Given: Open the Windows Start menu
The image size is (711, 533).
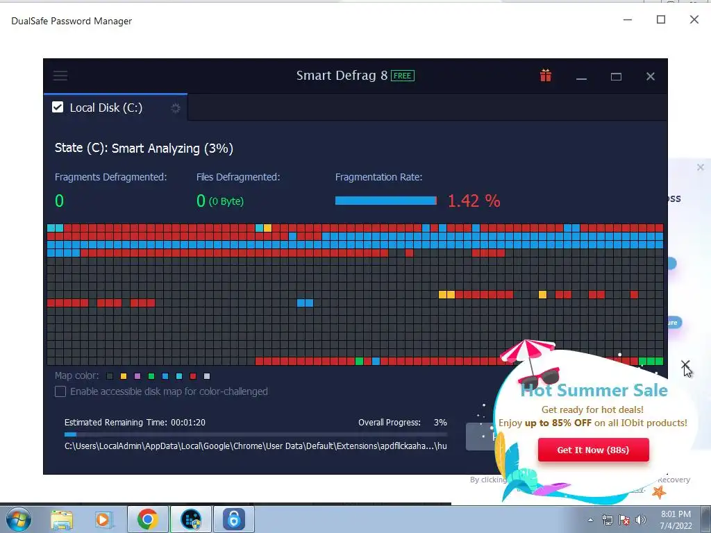Looking at the screenshot, I should [x=18, y=519].
